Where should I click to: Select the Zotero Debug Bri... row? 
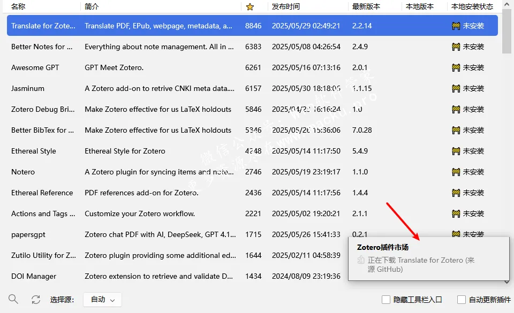252,109
